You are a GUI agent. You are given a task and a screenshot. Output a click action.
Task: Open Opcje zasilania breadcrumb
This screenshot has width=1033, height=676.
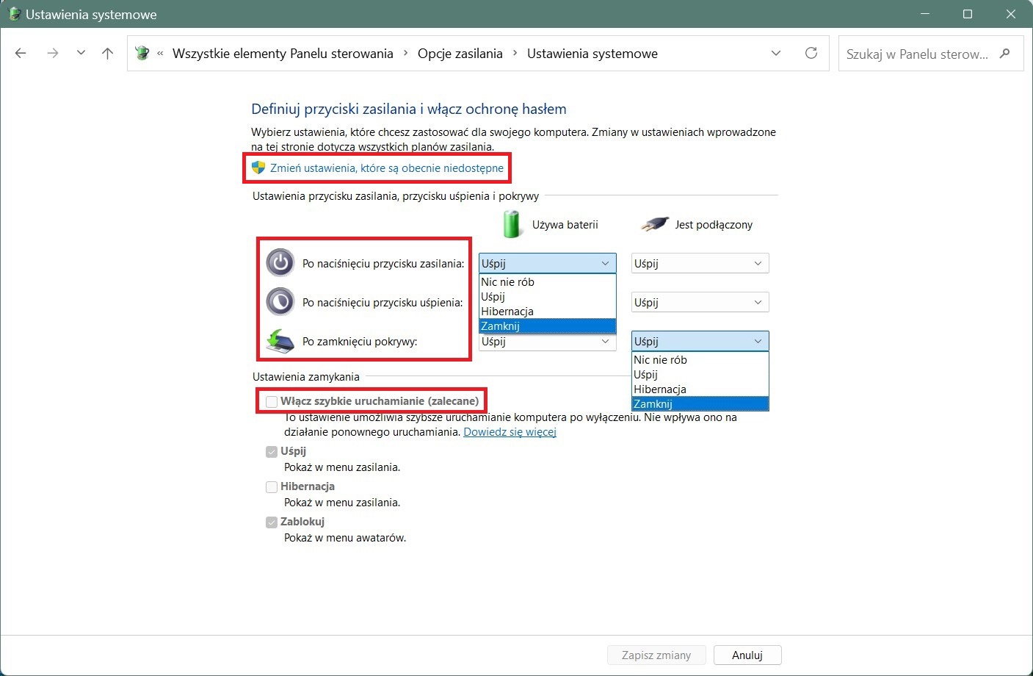(x=460, y=54)
